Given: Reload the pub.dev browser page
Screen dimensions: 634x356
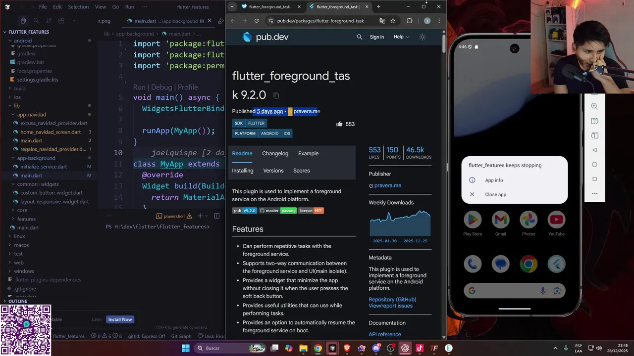Looking at the screenshot, I should point(257,21).
